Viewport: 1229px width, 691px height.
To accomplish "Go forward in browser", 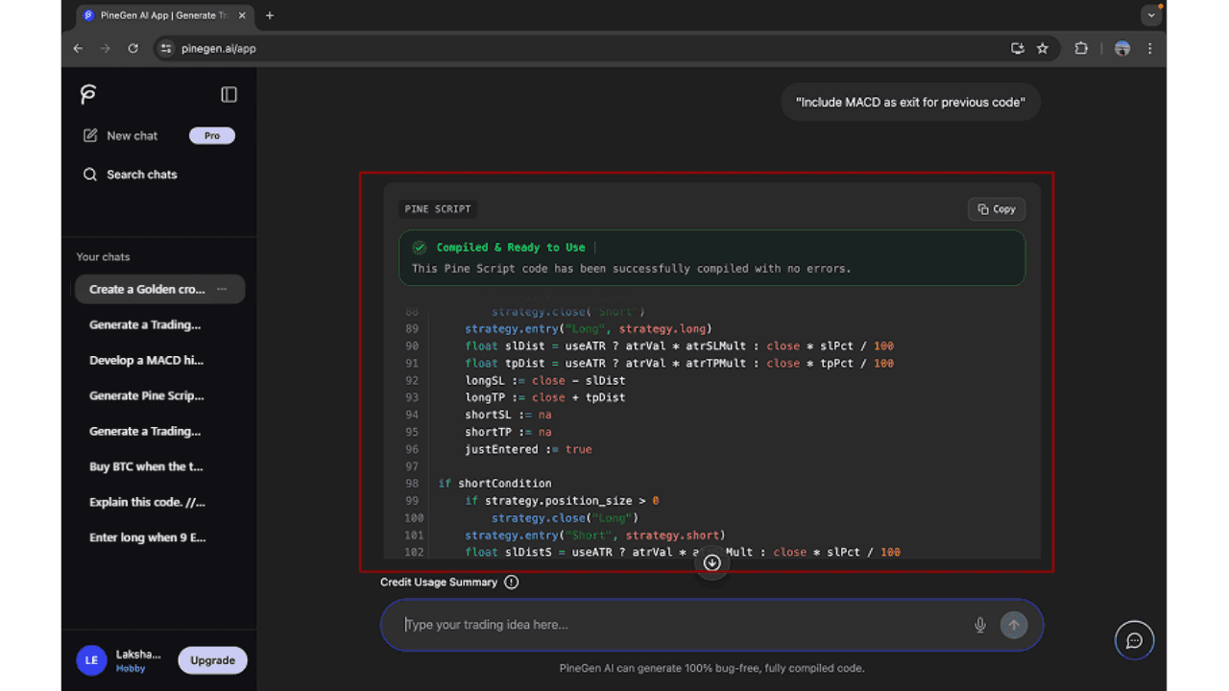I will coord(106,48).
